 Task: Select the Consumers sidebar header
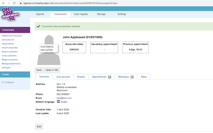[15, 30]
